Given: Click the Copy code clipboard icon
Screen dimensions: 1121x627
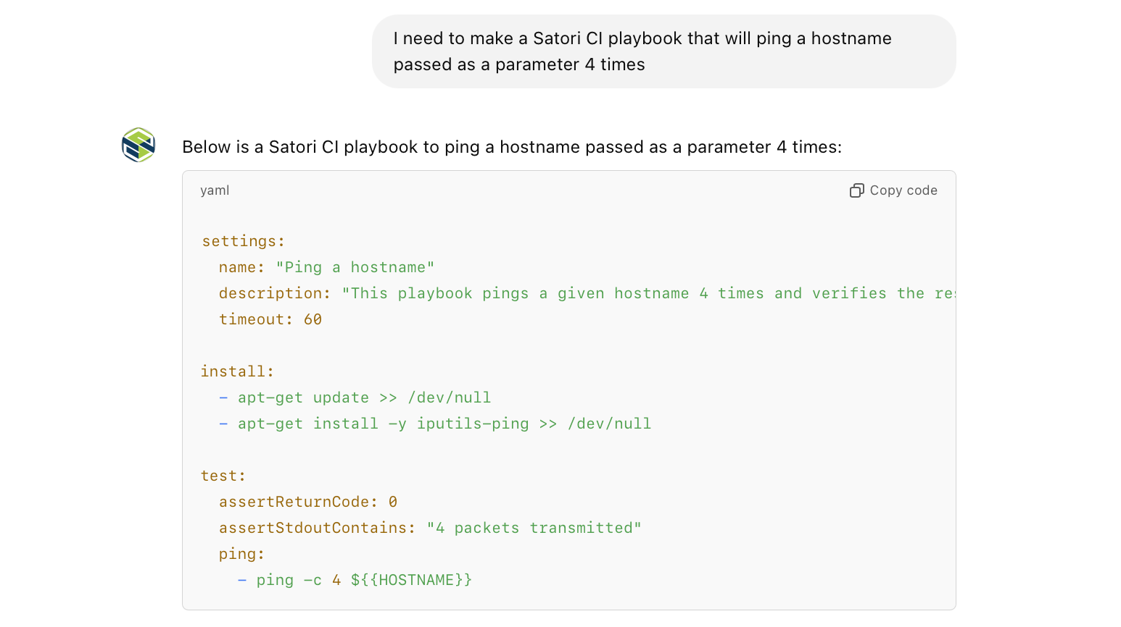Looking at the screenshot, I should click(x=856, y=190).
